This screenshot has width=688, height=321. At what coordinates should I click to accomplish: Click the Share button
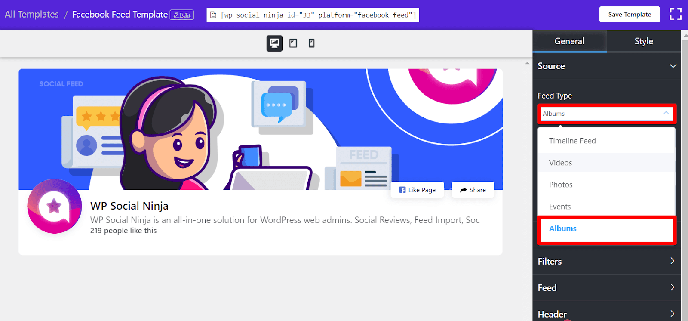473,190
